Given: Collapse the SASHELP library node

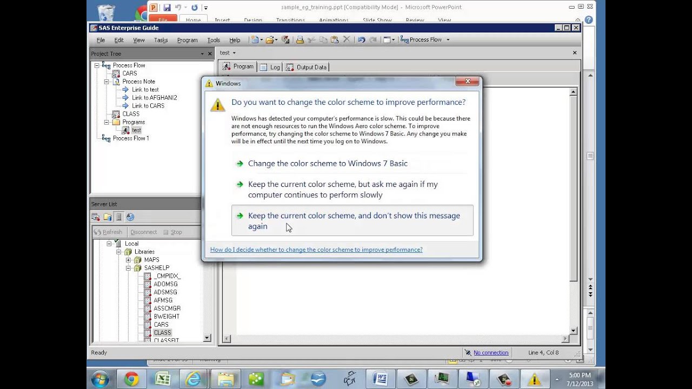Looking at the screenshot, I should tap(129, 268).
